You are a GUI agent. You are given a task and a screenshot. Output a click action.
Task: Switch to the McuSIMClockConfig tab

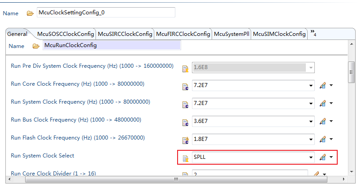tap(279, 34)
